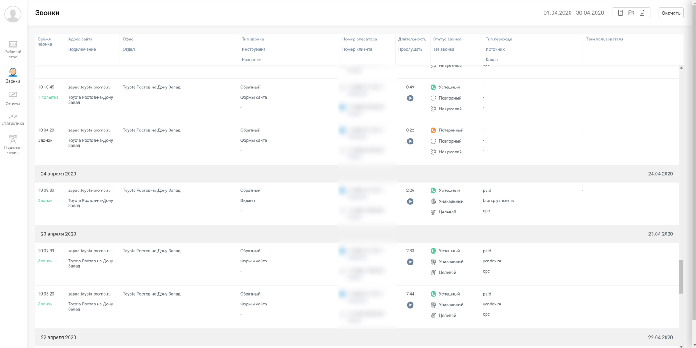Click Повторный refresh icon in 10:10:45 call

pos(433,98)
